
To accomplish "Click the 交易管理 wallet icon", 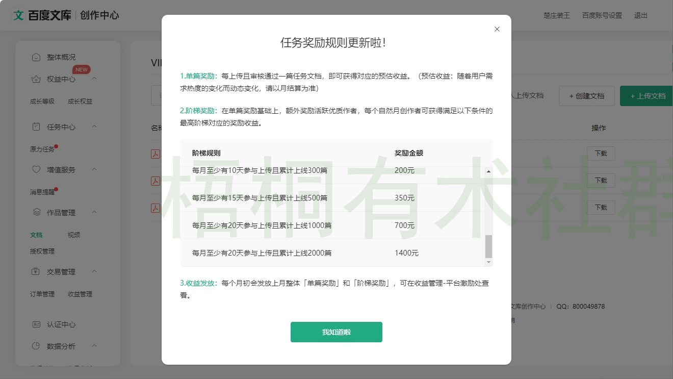I will [36, 272].
